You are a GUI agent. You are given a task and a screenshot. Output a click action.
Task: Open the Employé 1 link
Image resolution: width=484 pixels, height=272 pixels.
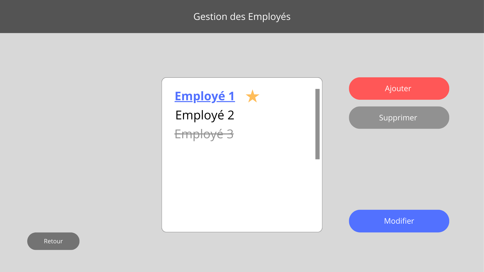point(205,96)
